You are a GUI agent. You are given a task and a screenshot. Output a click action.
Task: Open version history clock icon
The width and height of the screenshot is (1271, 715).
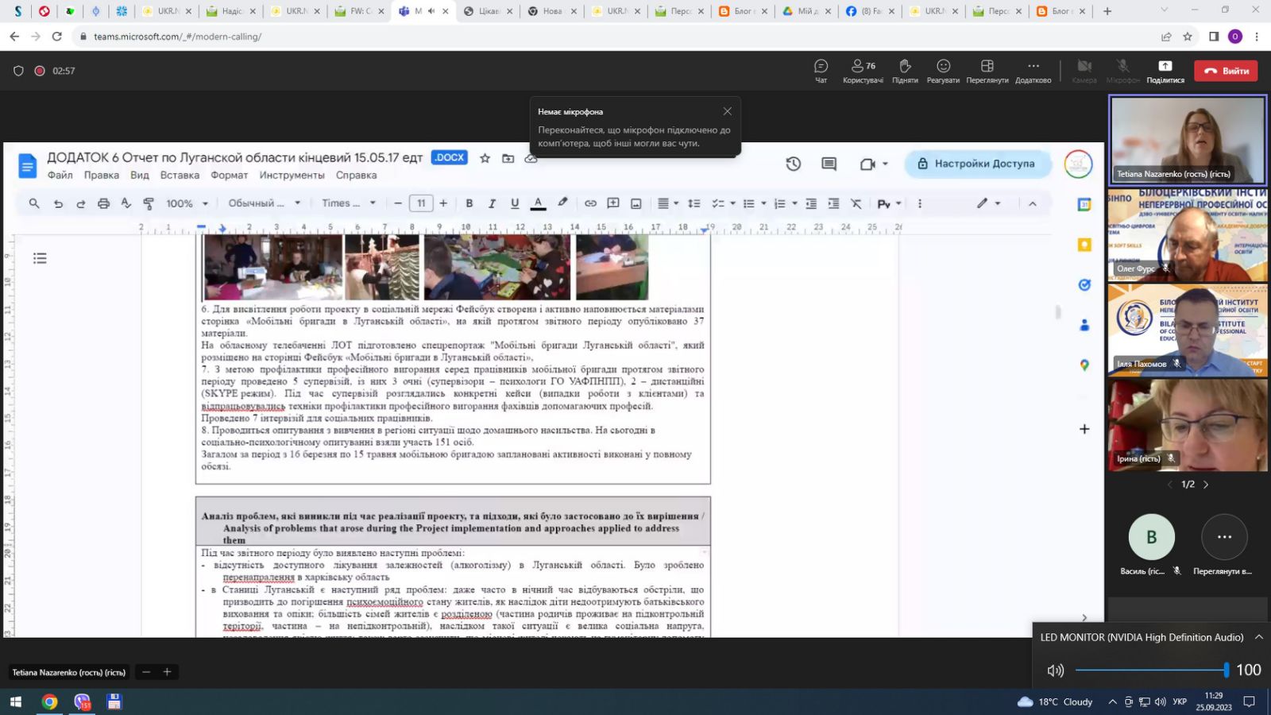[x=793, y=164]
